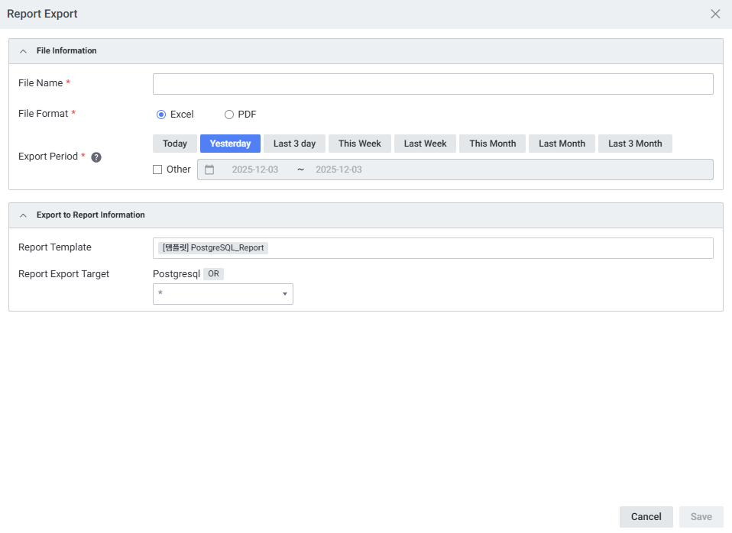Pick This Month as export period
The width and height of the screenshot is (732, 533).
pyautogui.click(x=492, y=144)
